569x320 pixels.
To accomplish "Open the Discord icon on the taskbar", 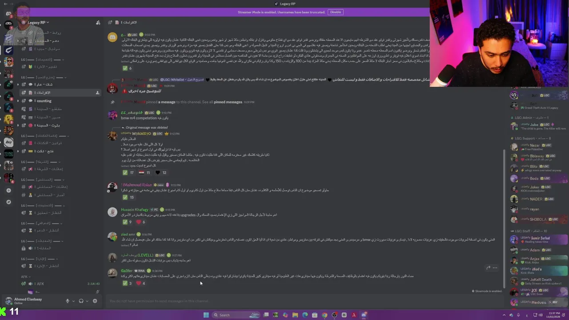I will [x=364, y=315].
